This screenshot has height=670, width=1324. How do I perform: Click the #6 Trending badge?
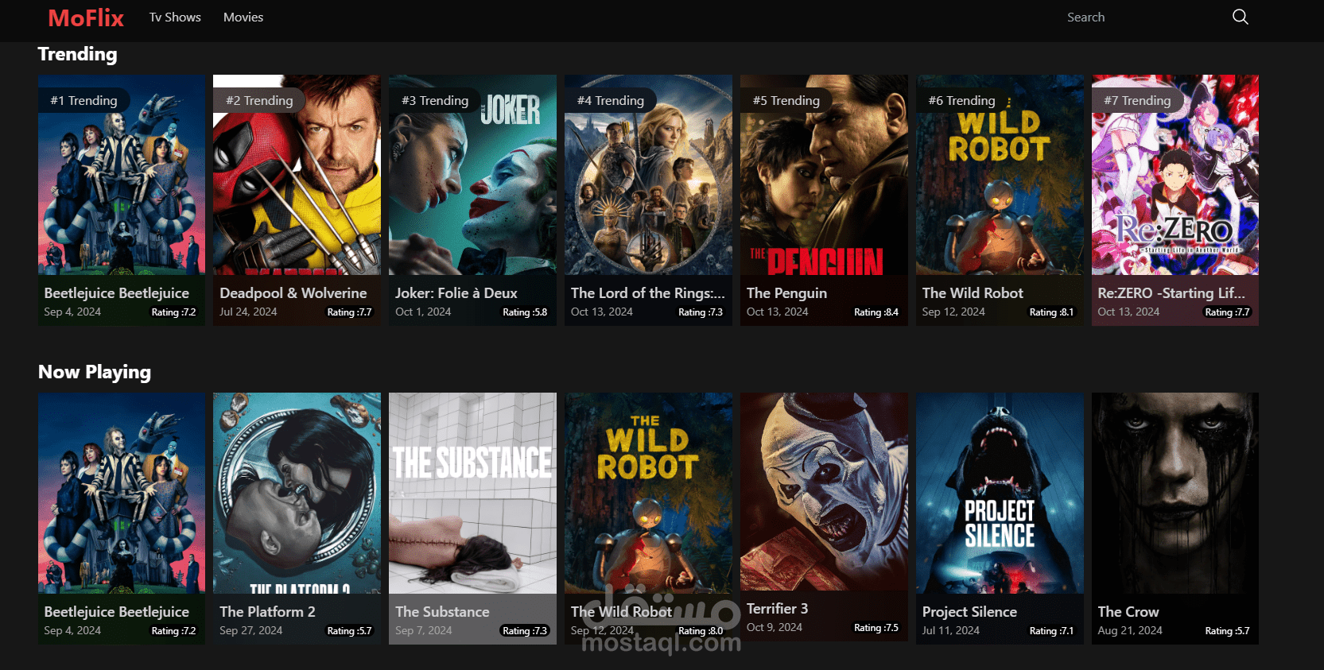pyautogui.click(x=962, y=100)
